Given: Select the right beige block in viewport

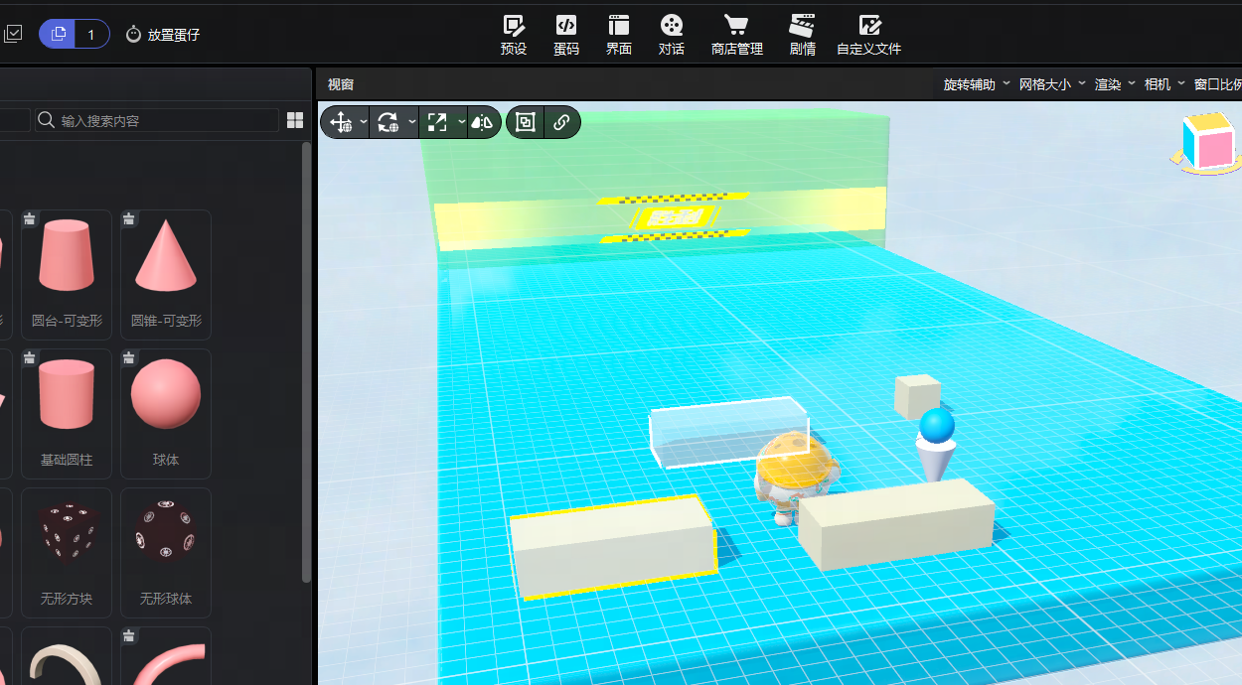Looking at the screenshot, I should coord(896,524).
